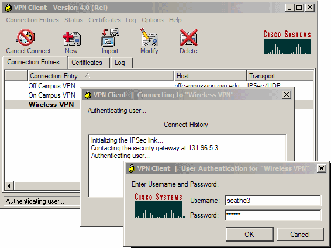Click the padlock icon in User Authentication dialog title
The height and width of the screenshot is (248, 331).
click(132, 168)
